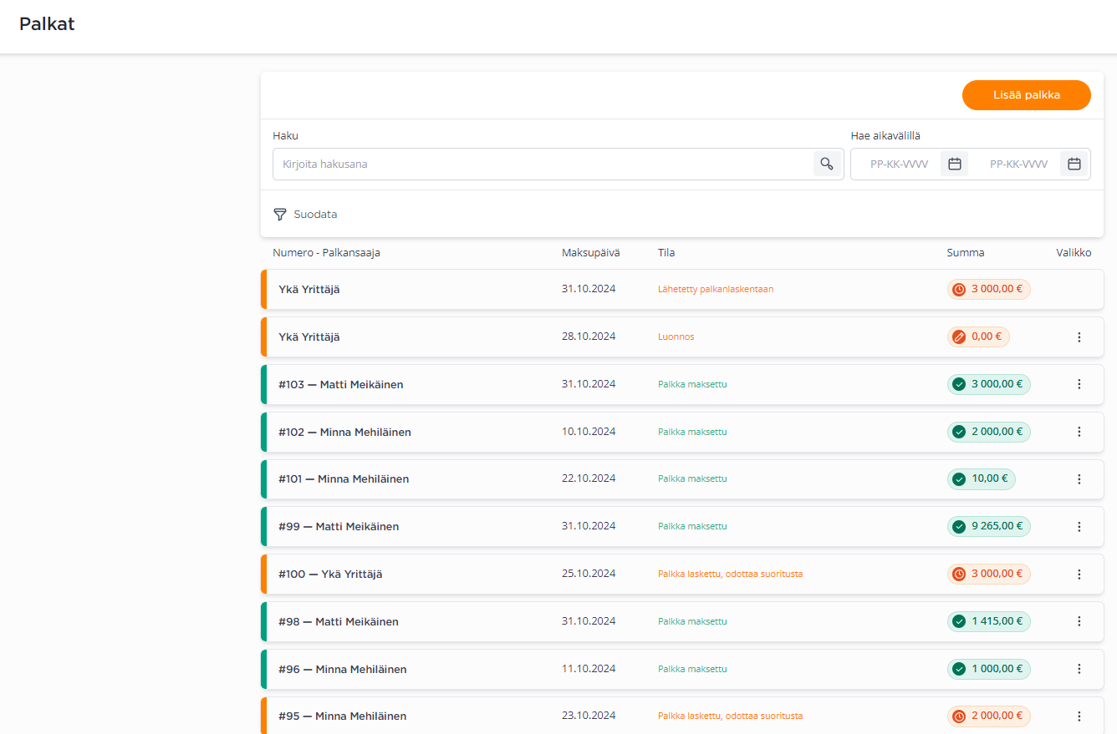Select the #101 — Minna Mehiläinen row name

[344, 479]
